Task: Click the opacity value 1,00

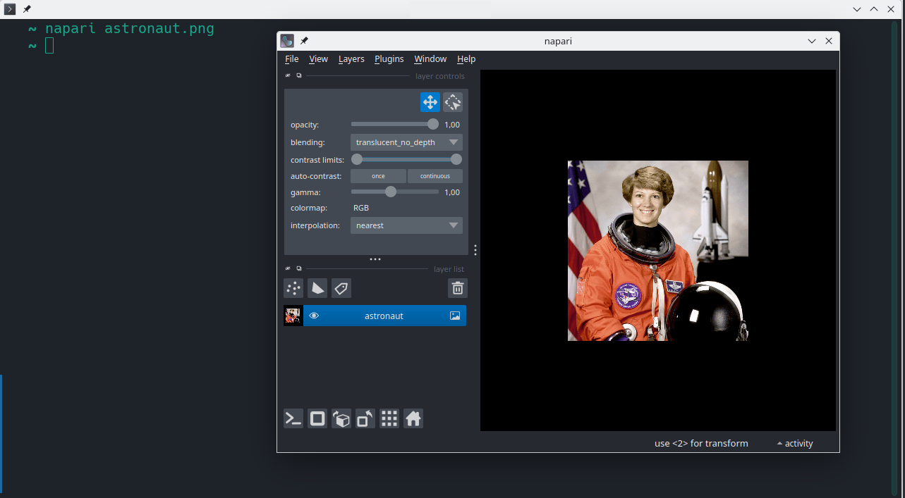Action: coord(452,125)
